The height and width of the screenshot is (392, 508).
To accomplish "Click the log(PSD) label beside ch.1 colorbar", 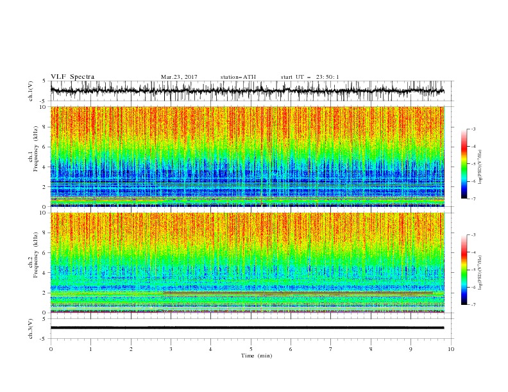I will pyautogui.click(x=480, y=167).
